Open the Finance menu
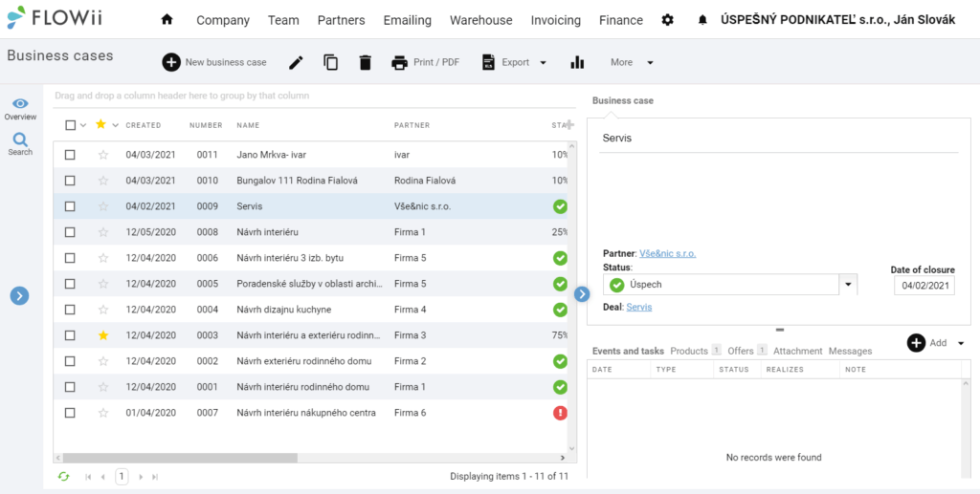The height and width of the screenshot is (494, 980). pos(620,21)
